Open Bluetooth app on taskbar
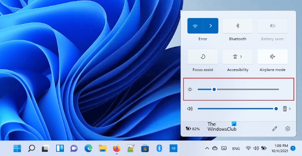Viewport: 302px width, 156px height. [159, 148]
